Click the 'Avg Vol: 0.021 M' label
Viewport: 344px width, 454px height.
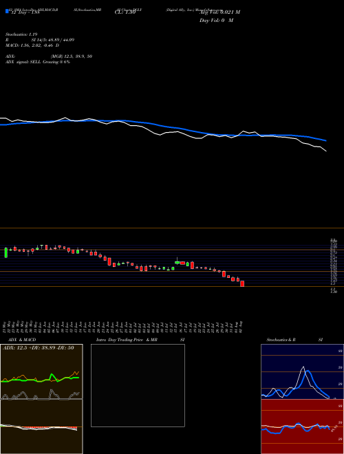point(220,12)
